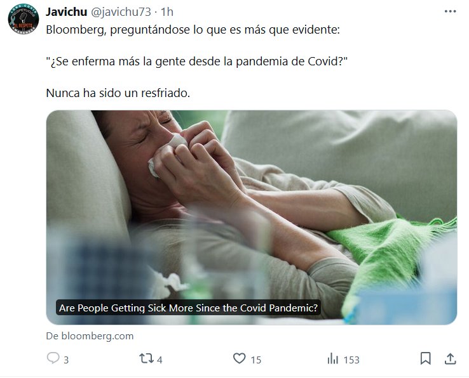The height and width of the screenshot is (378, 469).
Task: Click the share upload icon
Action: point(450,358)
